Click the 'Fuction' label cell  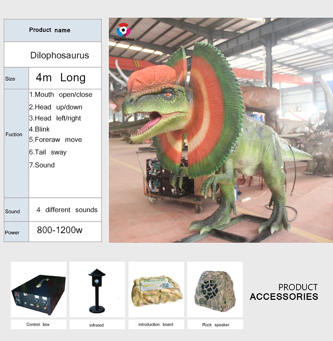pos(16,143)
